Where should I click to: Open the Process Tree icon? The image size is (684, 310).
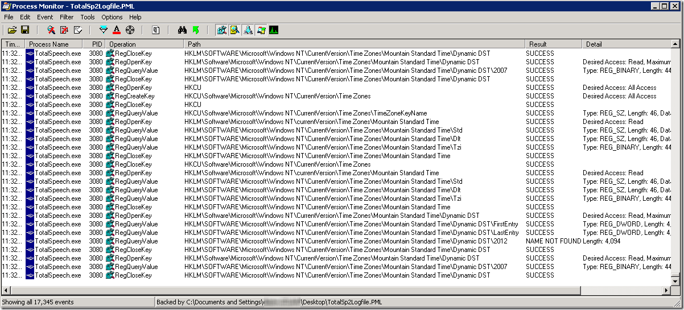tap(155, 30)
